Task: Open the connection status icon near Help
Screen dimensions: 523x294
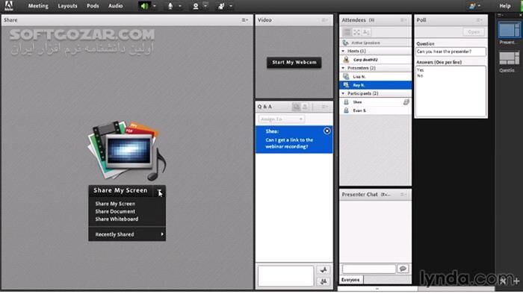Action: (472, 6)
